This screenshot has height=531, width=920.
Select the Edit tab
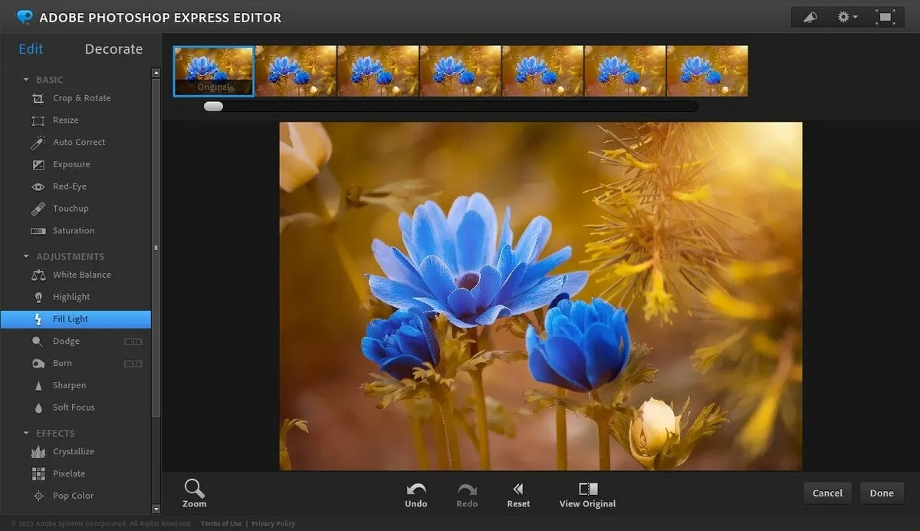point(31,49)
